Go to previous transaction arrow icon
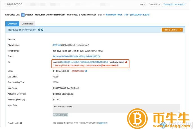This screenshot has height=129, width=193. (39, 30)
